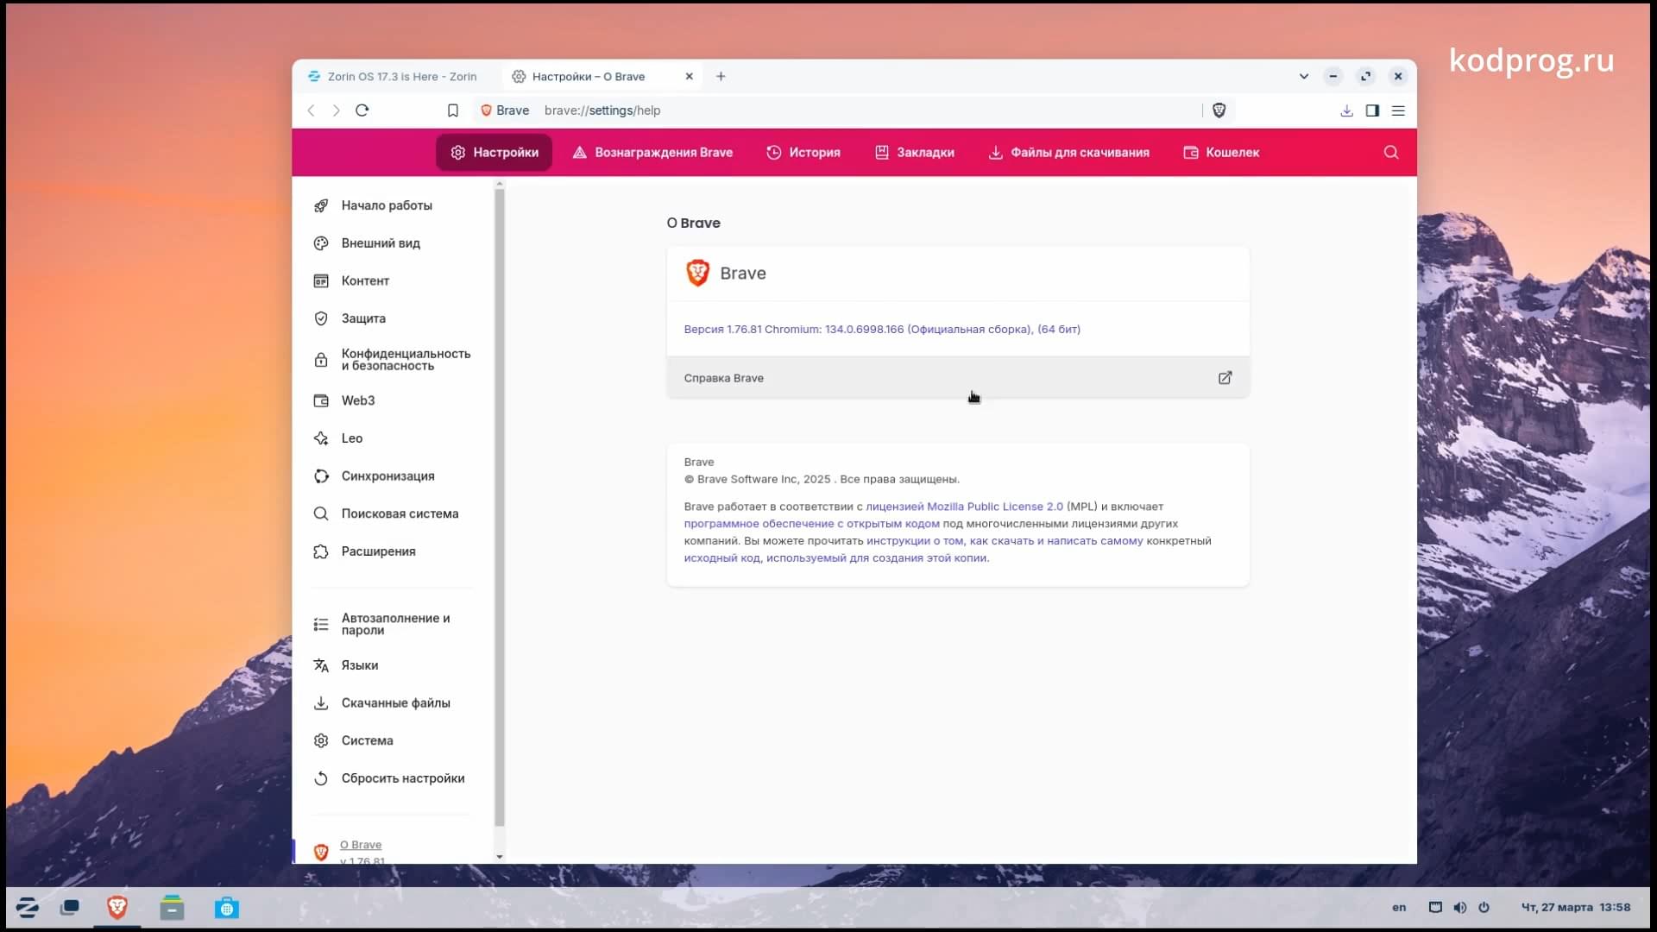Open the Brave hamburger main menu
Image resolution: width=1657 pixels, height=932 pixels.
1398,110
